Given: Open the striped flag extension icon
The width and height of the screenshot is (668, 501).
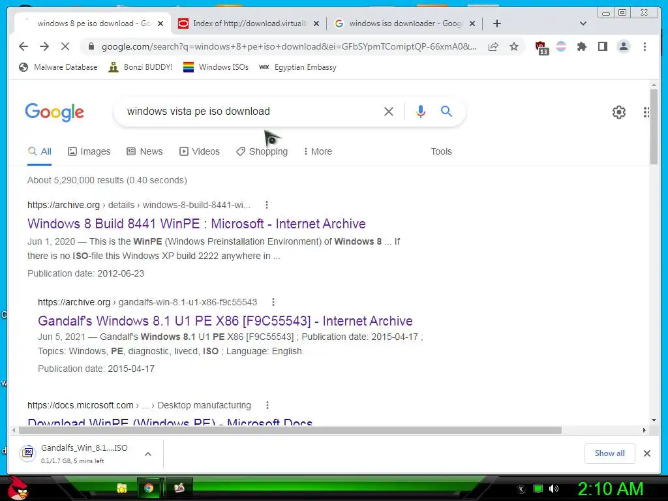Looking at the screenshot, I should coord(561,46).
